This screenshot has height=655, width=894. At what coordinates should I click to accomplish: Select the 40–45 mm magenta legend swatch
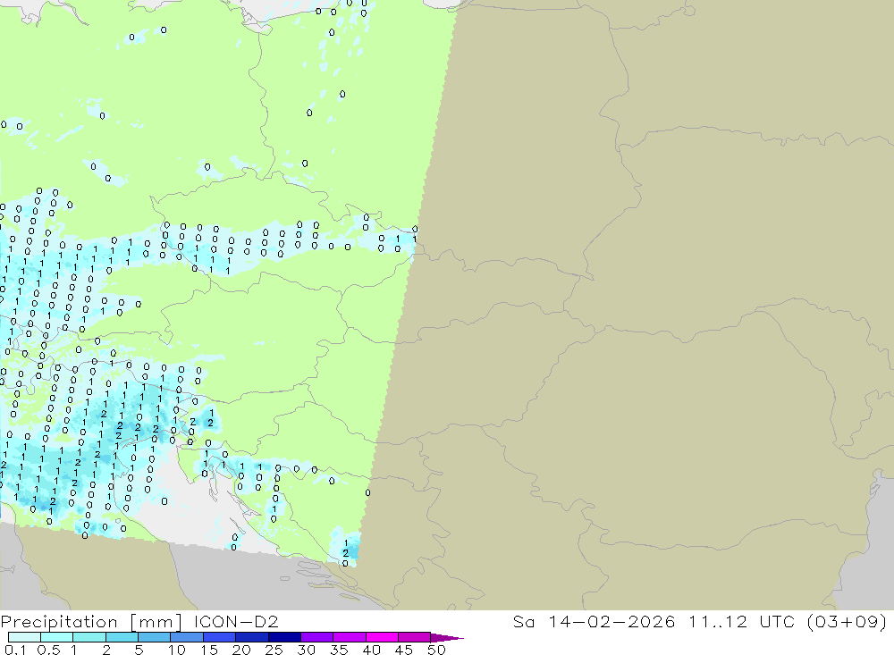point(382,637)
